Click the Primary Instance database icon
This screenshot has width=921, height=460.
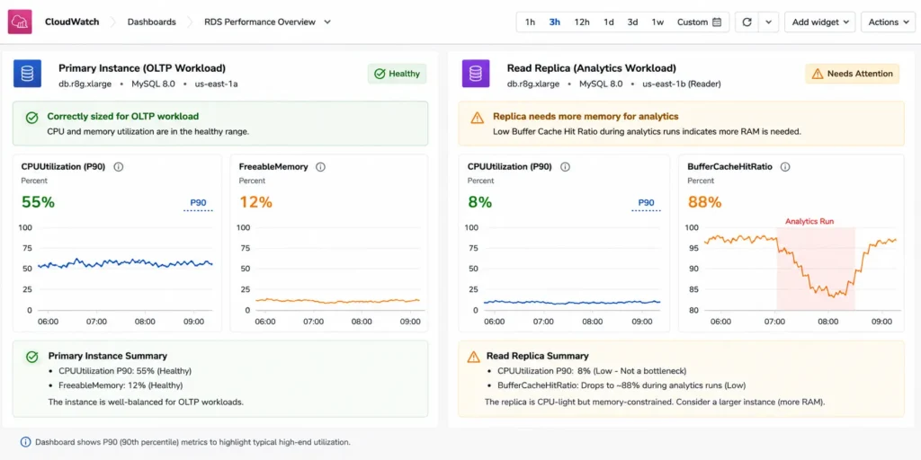pos(27,74)
